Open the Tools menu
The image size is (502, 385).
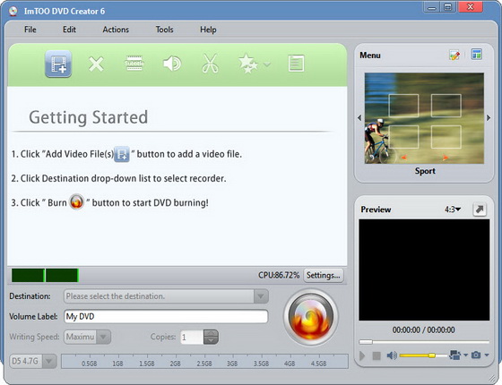tap(164, 30)
